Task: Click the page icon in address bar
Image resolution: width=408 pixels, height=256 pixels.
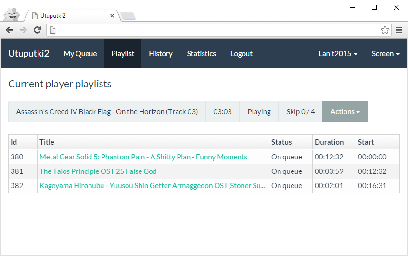Action: pyautogui.click(x=52, y=30)
